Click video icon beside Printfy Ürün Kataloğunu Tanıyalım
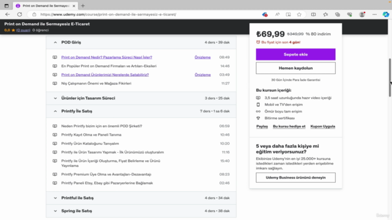The width and height of the screenshot is (392, 220). pyautogui.click(x=55, y=144)
